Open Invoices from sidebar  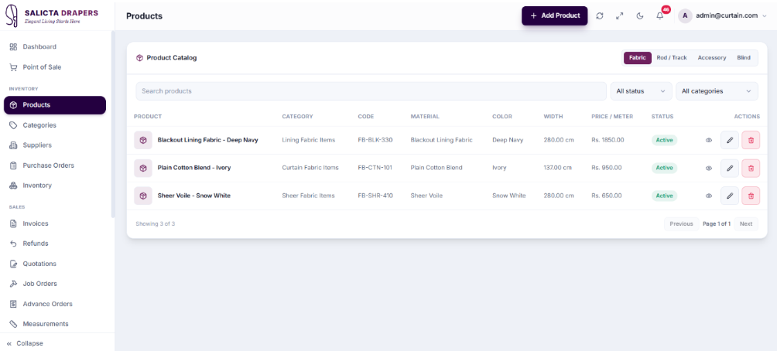(55, 223)
